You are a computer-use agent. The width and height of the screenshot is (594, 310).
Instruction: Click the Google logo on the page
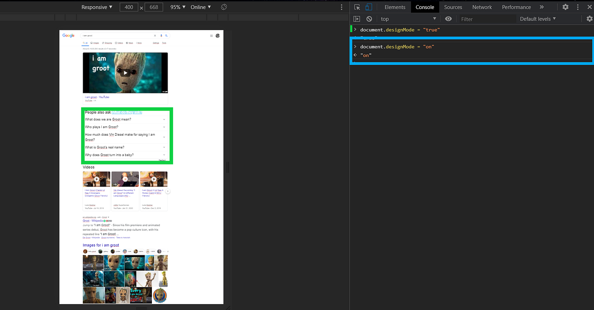tap(68, 36)
